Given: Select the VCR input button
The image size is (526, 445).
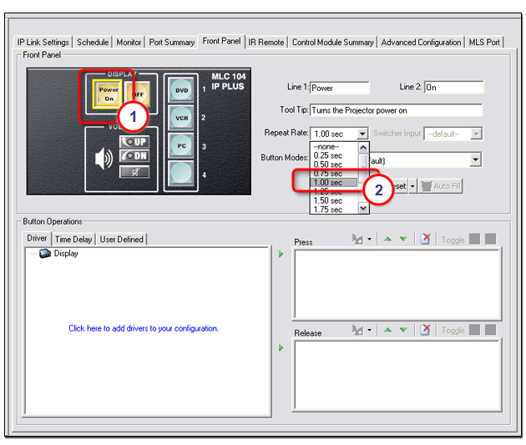Looking at the screenshot, I should 181,118.
